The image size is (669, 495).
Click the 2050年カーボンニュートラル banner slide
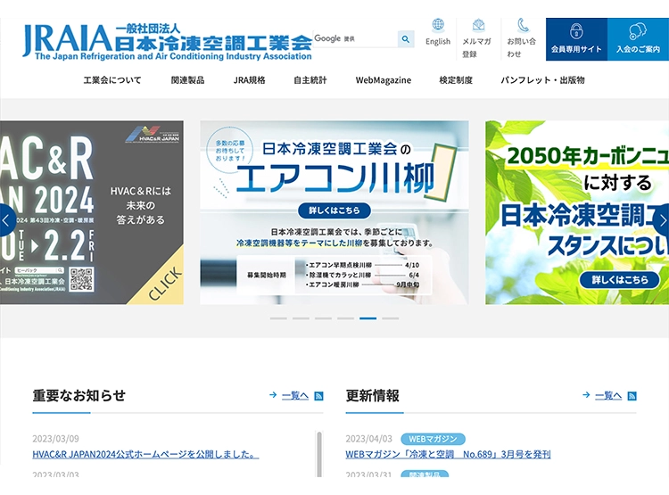(x=577, y=212)
